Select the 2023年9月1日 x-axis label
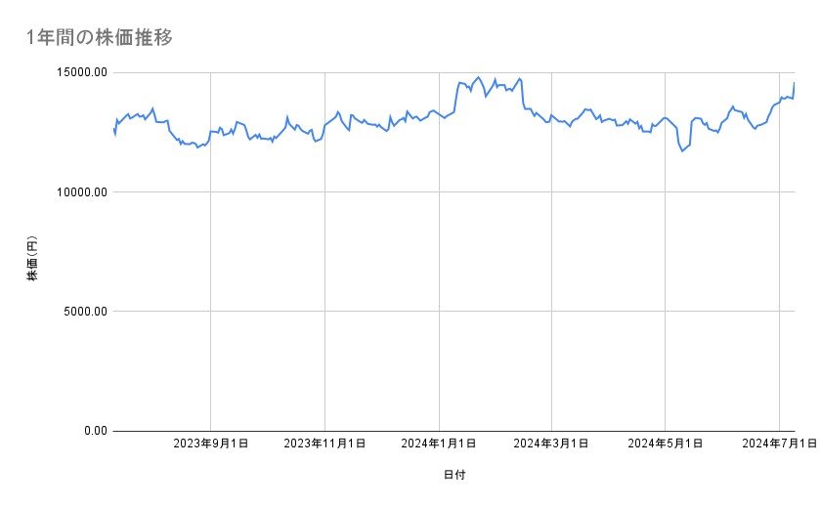Image resolution: width=820 pixels, height=507 pixels. 210,444
